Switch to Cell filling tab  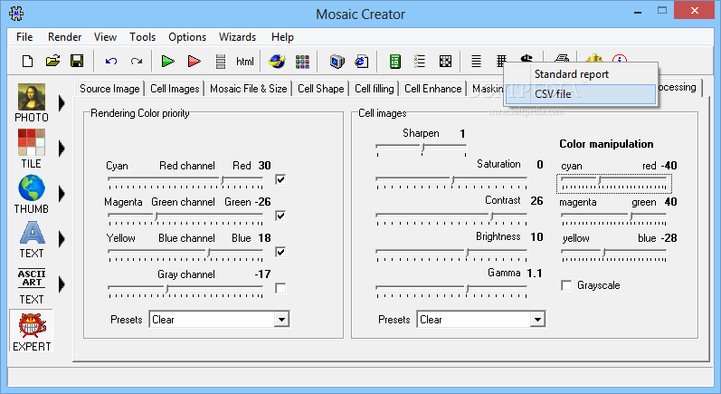(375, 89)
